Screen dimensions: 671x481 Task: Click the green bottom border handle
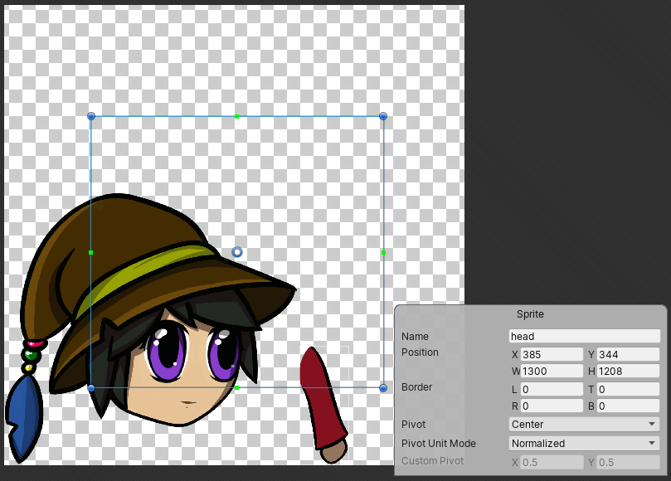[x=237, y=387]
